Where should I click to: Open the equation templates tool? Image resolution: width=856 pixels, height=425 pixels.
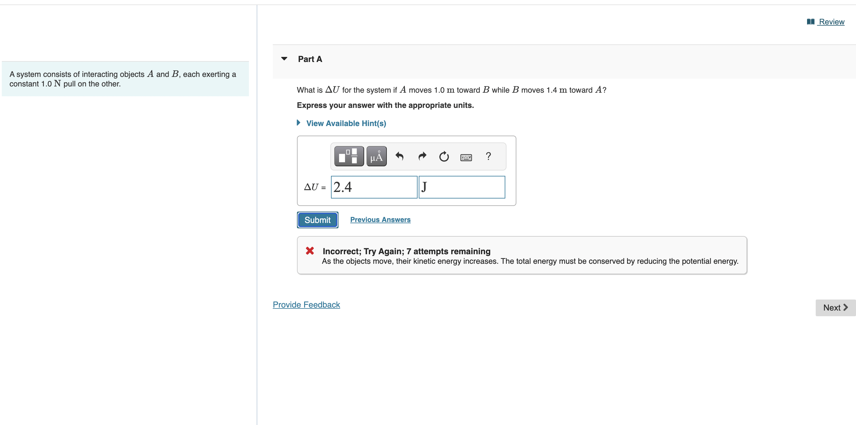[x=348, y=156]
